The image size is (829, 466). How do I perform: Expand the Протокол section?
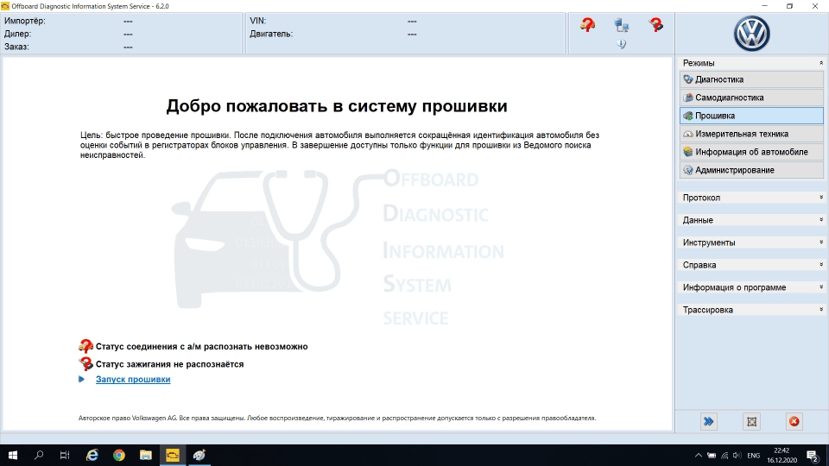click(x=751, y=198)
